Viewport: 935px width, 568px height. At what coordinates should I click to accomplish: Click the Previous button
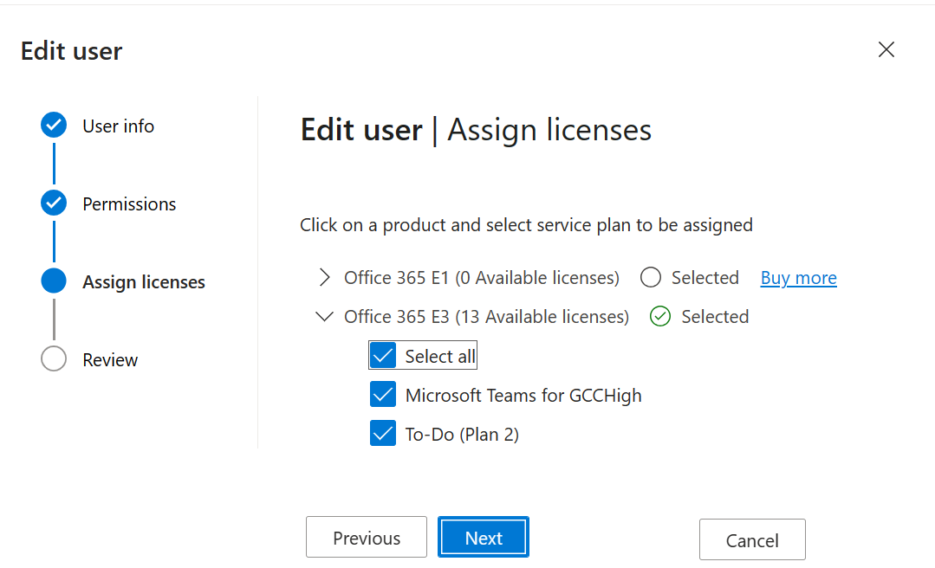coord(367,537)
